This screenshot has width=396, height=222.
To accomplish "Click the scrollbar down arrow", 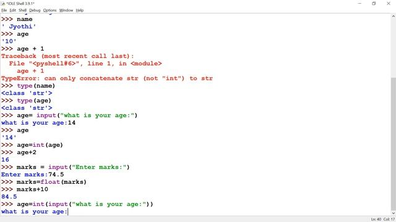I will tap(394, 213).
